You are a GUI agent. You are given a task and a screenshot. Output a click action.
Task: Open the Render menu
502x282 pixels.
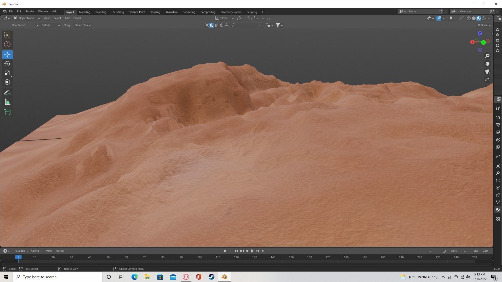(30, 11)
